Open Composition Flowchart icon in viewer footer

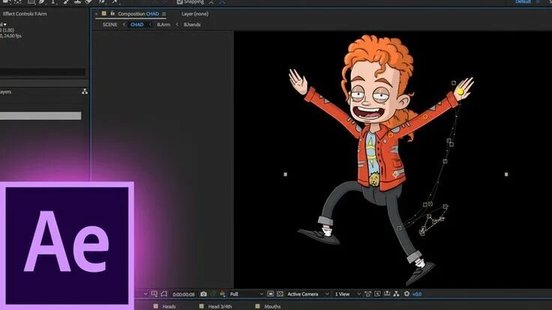click(x=397, y=294)
